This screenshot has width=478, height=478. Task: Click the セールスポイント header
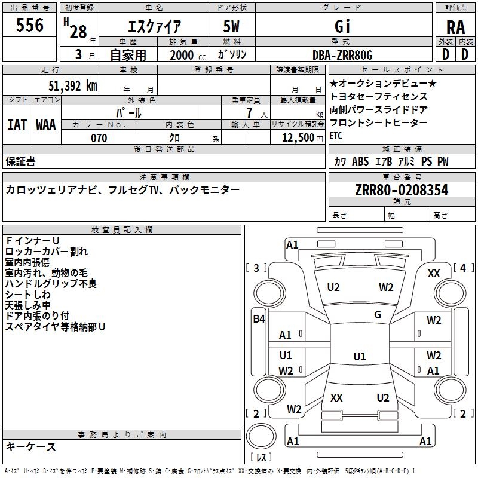[x=402, y=69]
